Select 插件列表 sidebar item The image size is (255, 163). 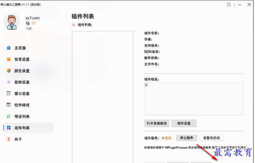tap(28, 128)
